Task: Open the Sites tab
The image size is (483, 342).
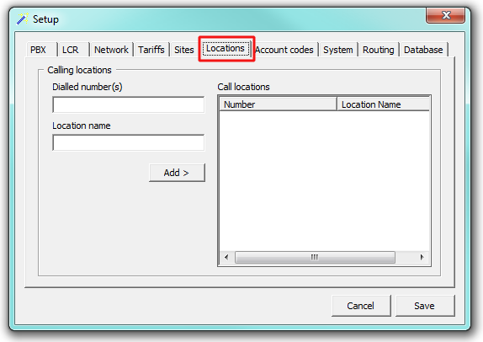Action: (184, 50)
